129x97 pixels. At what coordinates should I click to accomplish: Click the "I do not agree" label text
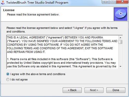(x=19, y=79)
